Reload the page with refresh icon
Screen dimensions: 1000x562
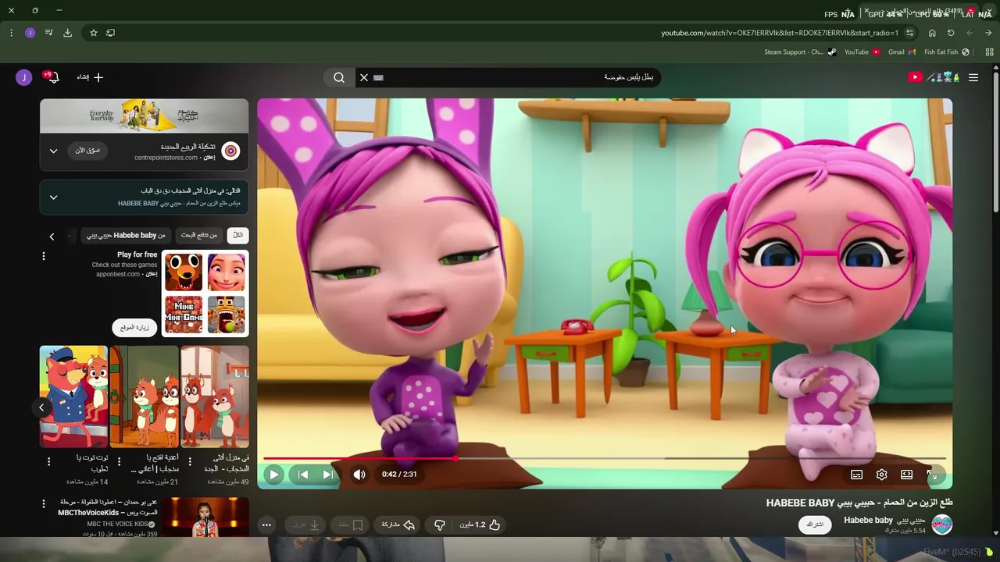coord(951,33)
